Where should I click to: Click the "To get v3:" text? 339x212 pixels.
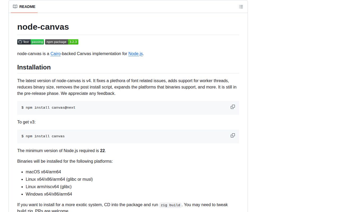(x=26, y=122)
